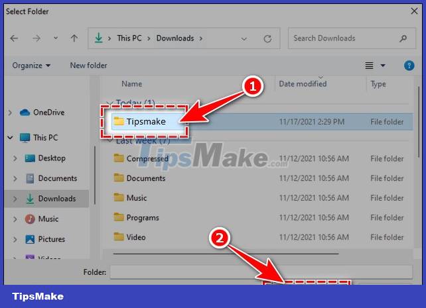
Task: Click the search magnifier icon
Action: tap(403, 38)
